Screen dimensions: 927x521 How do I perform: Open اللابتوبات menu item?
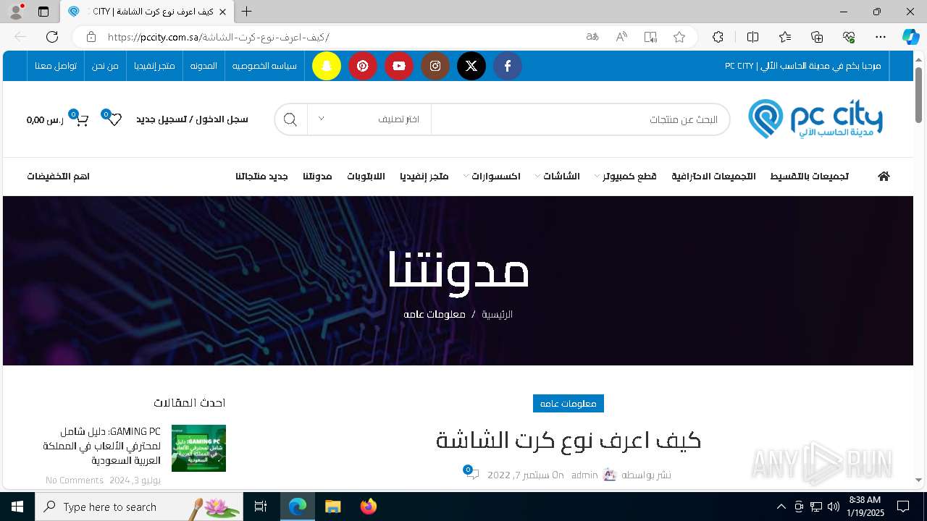(366, 177)
